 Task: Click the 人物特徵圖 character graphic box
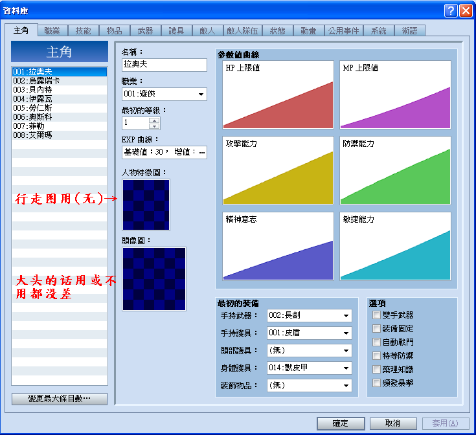coord(146,205)
